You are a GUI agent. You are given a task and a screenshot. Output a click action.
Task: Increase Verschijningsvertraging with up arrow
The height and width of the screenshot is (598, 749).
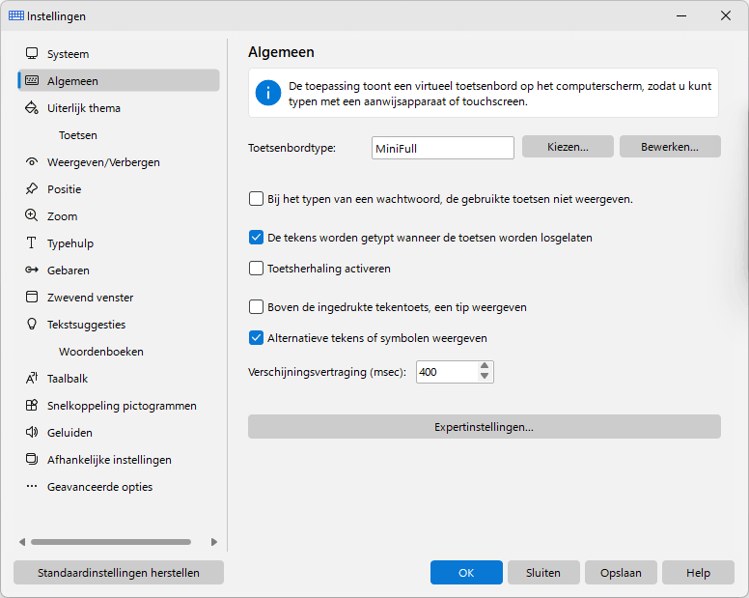click(x=485, y=366)
